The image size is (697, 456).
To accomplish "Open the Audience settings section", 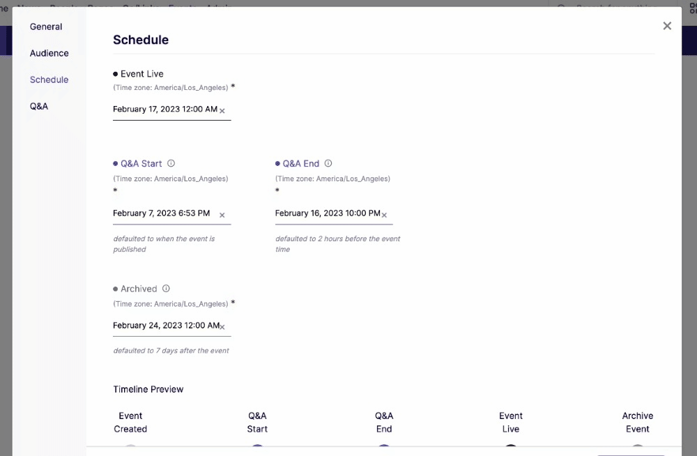I will click(49, 54).
